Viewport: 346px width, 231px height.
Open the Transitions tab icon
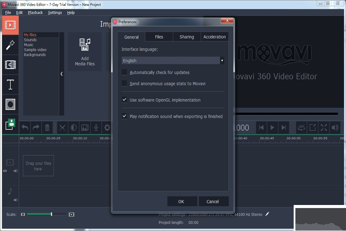click(10, 65)
